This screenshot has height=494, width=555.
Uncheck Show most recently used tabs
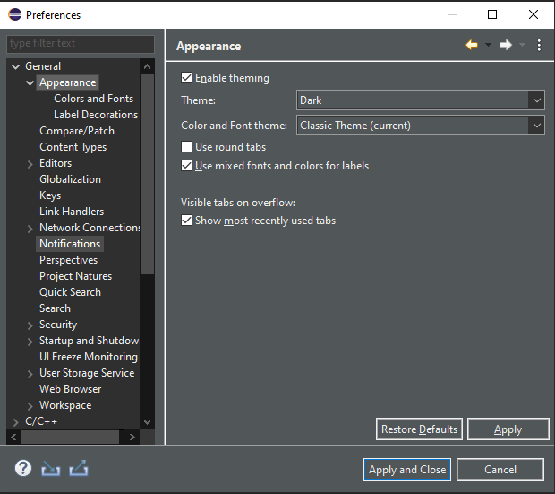(x=187, y=221)
